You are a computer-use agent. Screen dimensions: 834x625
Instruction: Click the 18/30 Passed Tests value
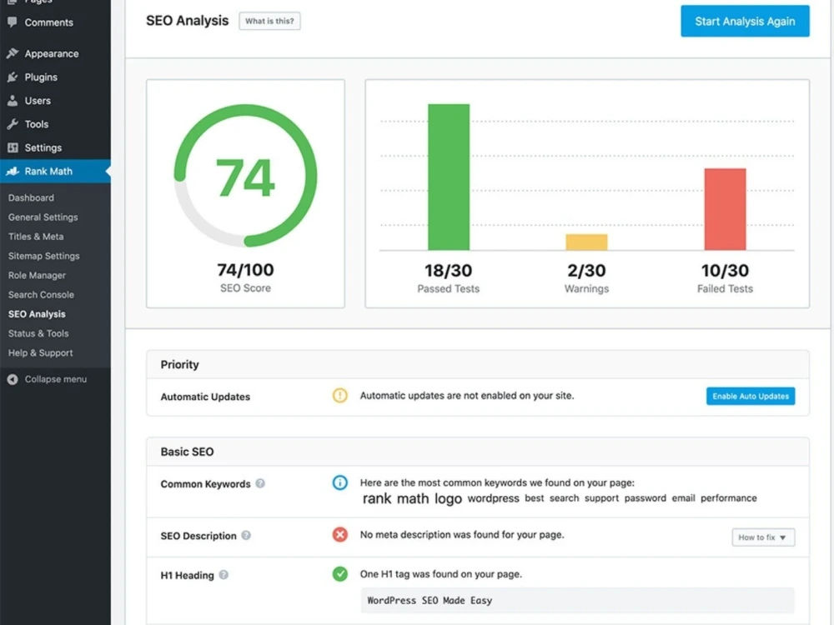(x=449, y=271)
